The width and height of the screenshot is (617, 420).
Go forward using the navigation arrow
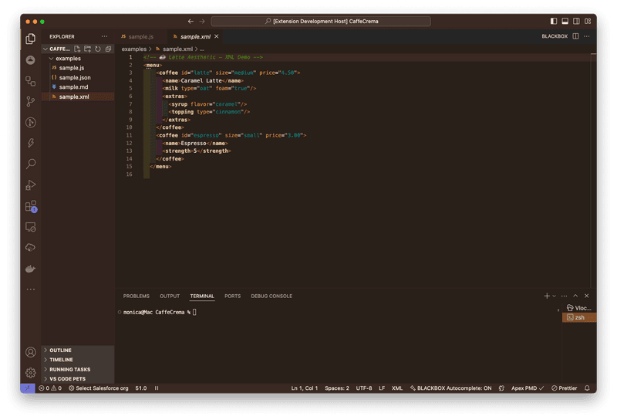tap(202, 22)
